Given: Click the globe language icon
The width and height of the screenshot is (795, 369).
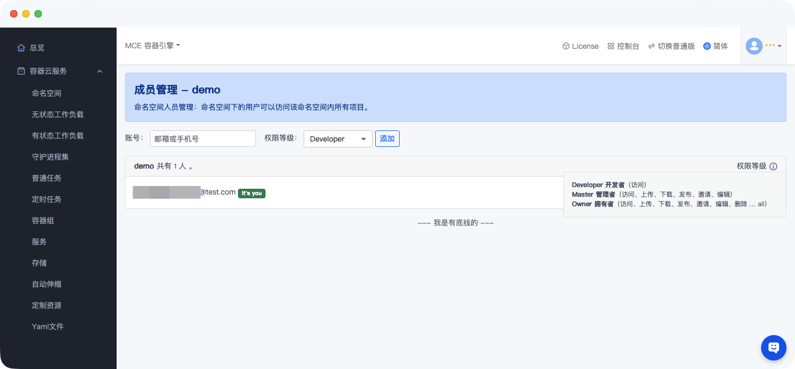Looking at the screenshot, I should tap(706, 46).
